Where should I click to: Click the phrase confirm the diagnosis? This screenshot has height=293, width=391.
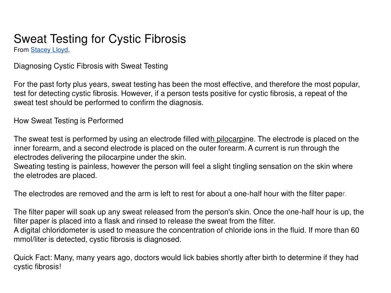(166, 103)
